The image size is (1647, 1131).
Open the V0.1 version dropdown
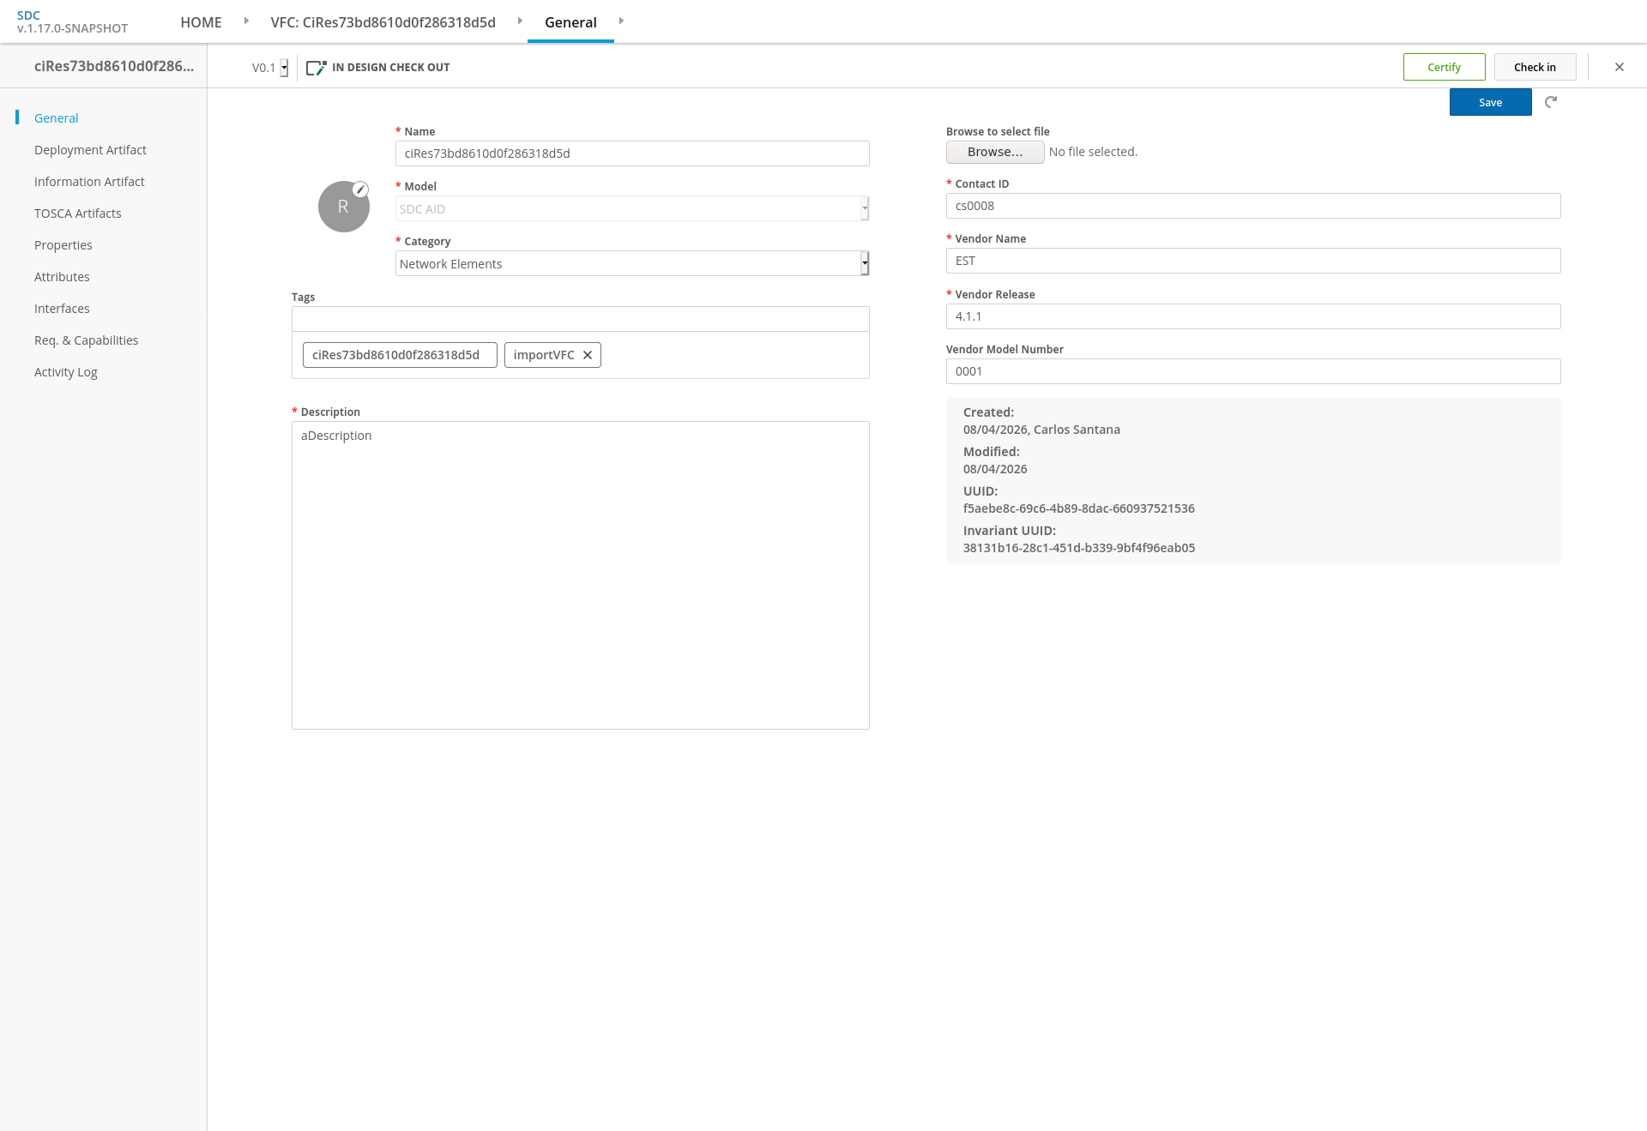click(269, 68)
